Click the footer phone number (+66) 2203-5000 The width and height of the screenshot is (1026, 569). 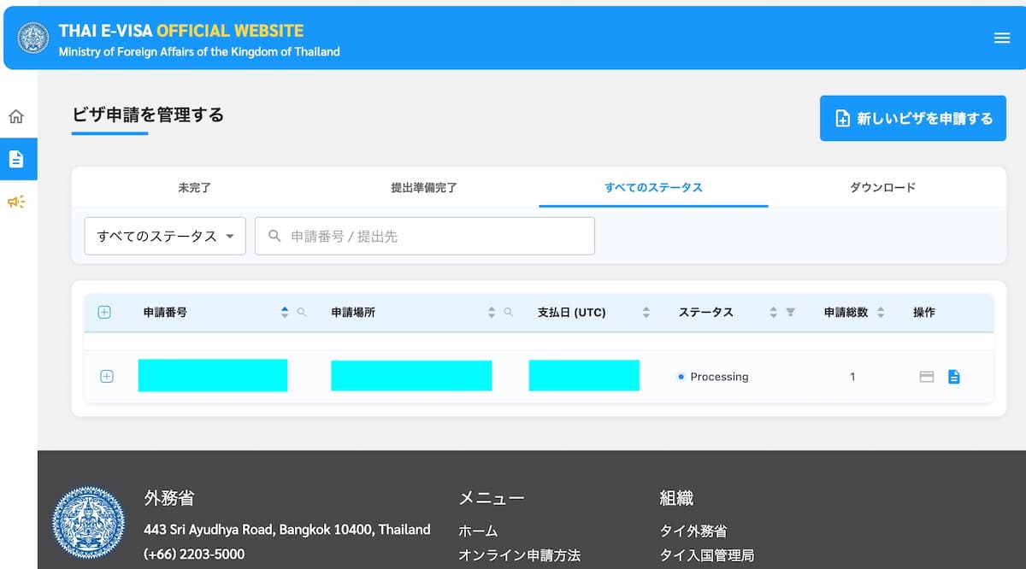click(194, 554)
